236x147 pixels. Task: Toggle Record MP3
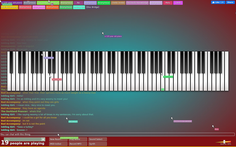[x=78, y=144]
